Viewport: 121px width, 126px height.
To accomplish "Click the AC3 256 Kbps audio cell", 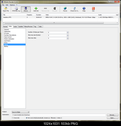I will pos(106,17).
